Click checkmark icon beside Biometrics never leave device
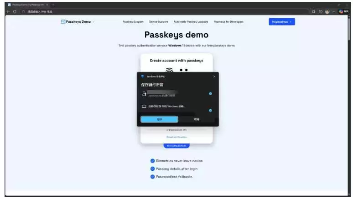The width and height of the screenshot is (353, 199). pos(152,161)
